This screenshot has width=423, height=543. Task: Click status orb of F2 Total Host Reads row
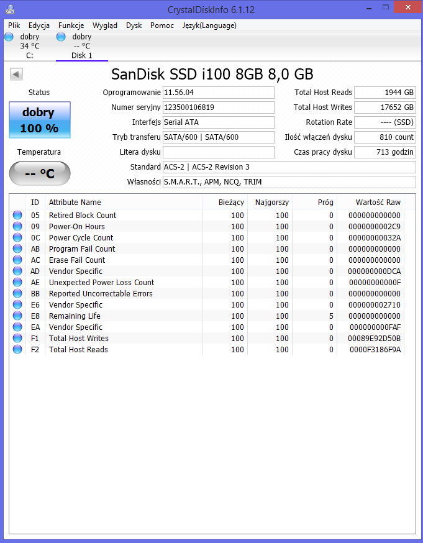coord(17,349)
